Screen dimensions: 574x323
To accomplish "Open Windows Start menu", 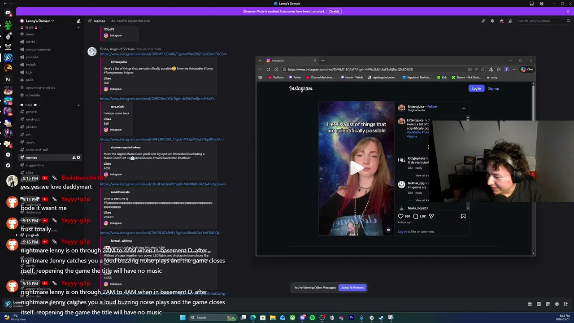I will (183, 318).
